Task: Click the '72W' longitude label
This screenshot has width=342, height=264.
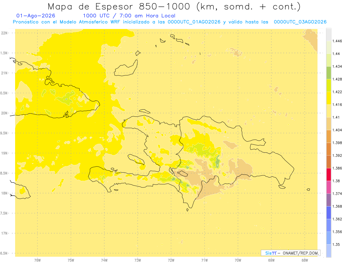Action: (x=171, y=260)
